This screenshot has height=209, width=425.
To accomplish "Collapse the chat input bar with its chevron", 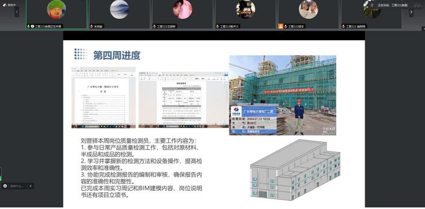I will (x=31, y=186).
